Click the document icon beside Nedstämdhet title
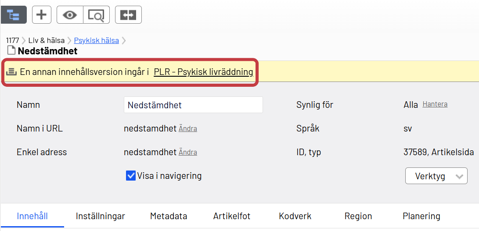The width and height of the screenshot is (479, 231). [x=11, y=51]
